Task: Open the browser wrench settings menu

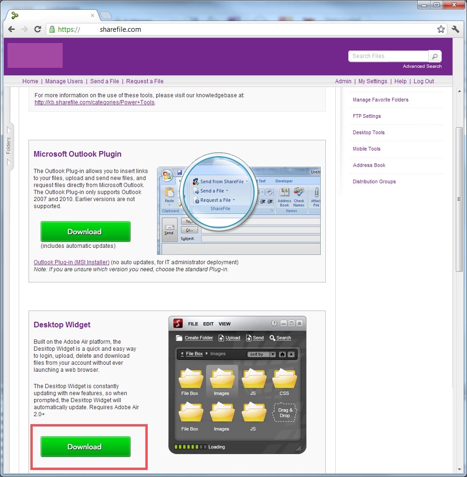Action: 455,29
